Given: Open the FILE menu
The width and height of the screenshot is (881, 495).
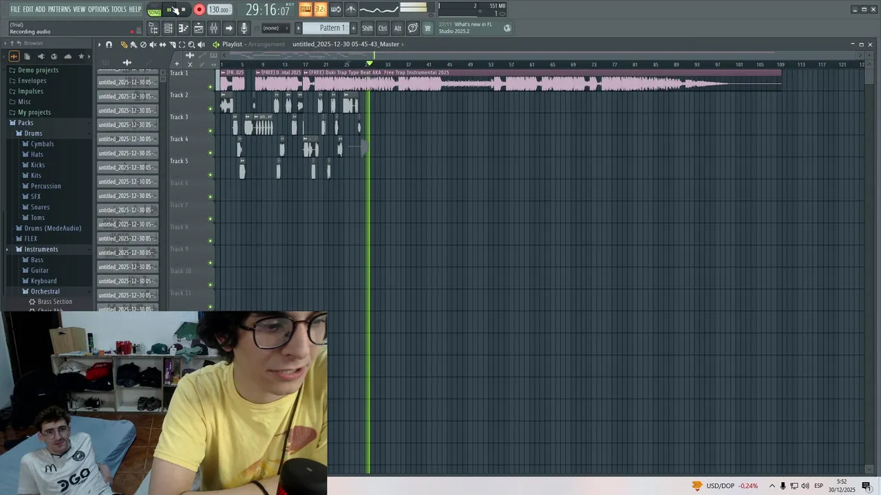Looking at the screenshot, I should pyautogui.click(x=15, y=9).
